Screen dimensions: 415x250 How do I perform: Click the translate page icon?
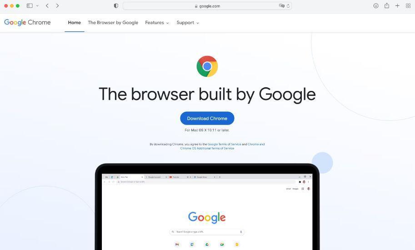pos(282,6)
